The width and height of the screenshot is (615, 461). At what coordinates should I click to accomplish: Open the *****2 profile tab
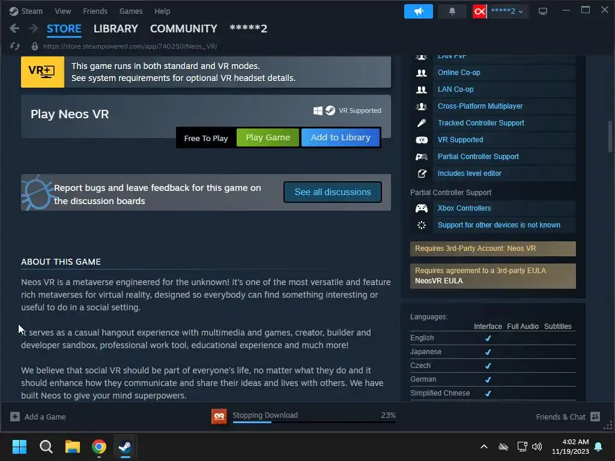pyautogui.click(x=248, y=29)
